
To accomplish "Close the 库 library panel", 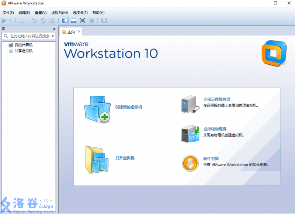I will coord(54,29).
